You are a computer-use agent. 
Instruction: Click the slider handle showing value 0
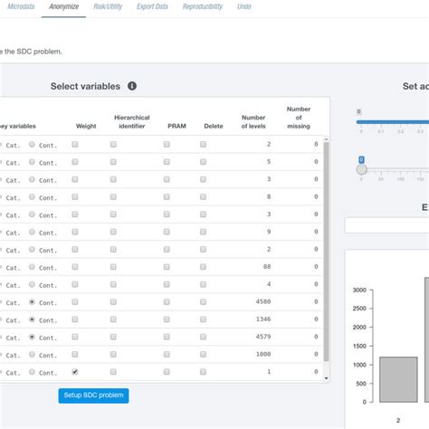pyautogui.click(x=361, y=169)
